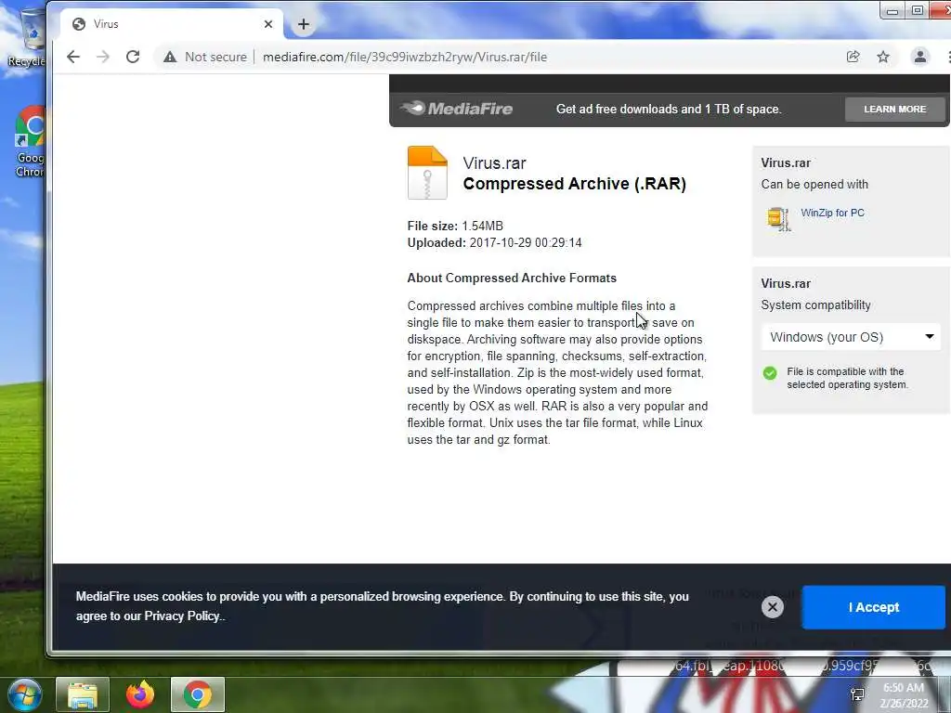Image resolution: width=951 pixels, height=713 pixels.
Task: Click the Virus.rar file name heading
Action: coord(494,163)
